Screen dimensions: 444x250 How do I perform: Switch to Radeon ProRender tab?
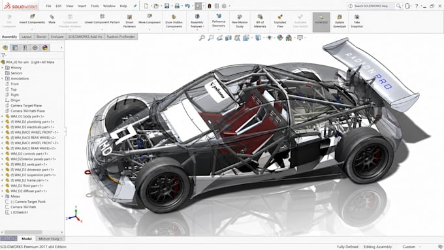pyautogui.click(x=121, y=37)
